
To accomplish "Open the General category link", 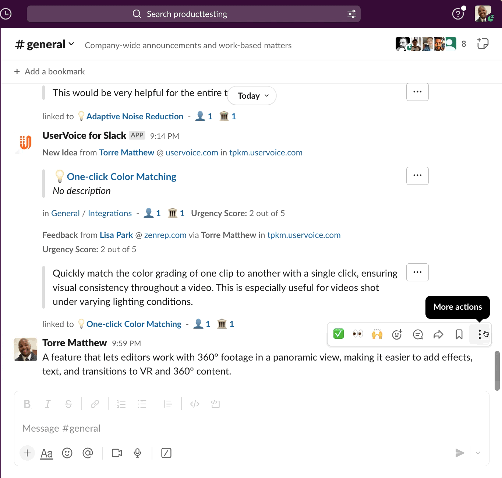I will [x=66, y=213].
